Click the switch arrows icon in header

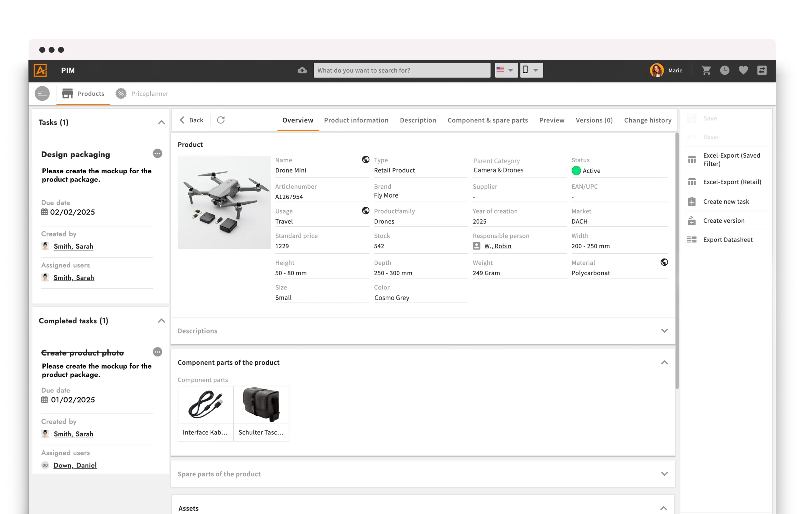pos(762,70)
